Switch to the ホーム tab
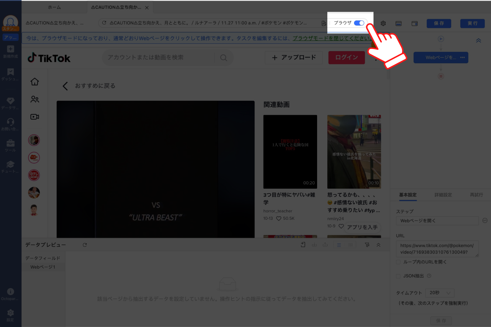This screenshot has width=491, height=327. 54,7
